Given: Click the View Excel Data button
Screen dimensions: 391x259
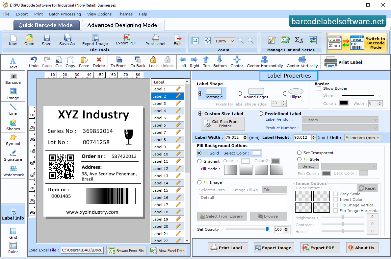Looking at the screenshot, I should (x=168, y=250).
